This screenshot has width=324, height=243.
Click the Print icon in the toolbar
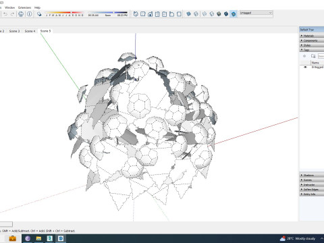point(21,14)
